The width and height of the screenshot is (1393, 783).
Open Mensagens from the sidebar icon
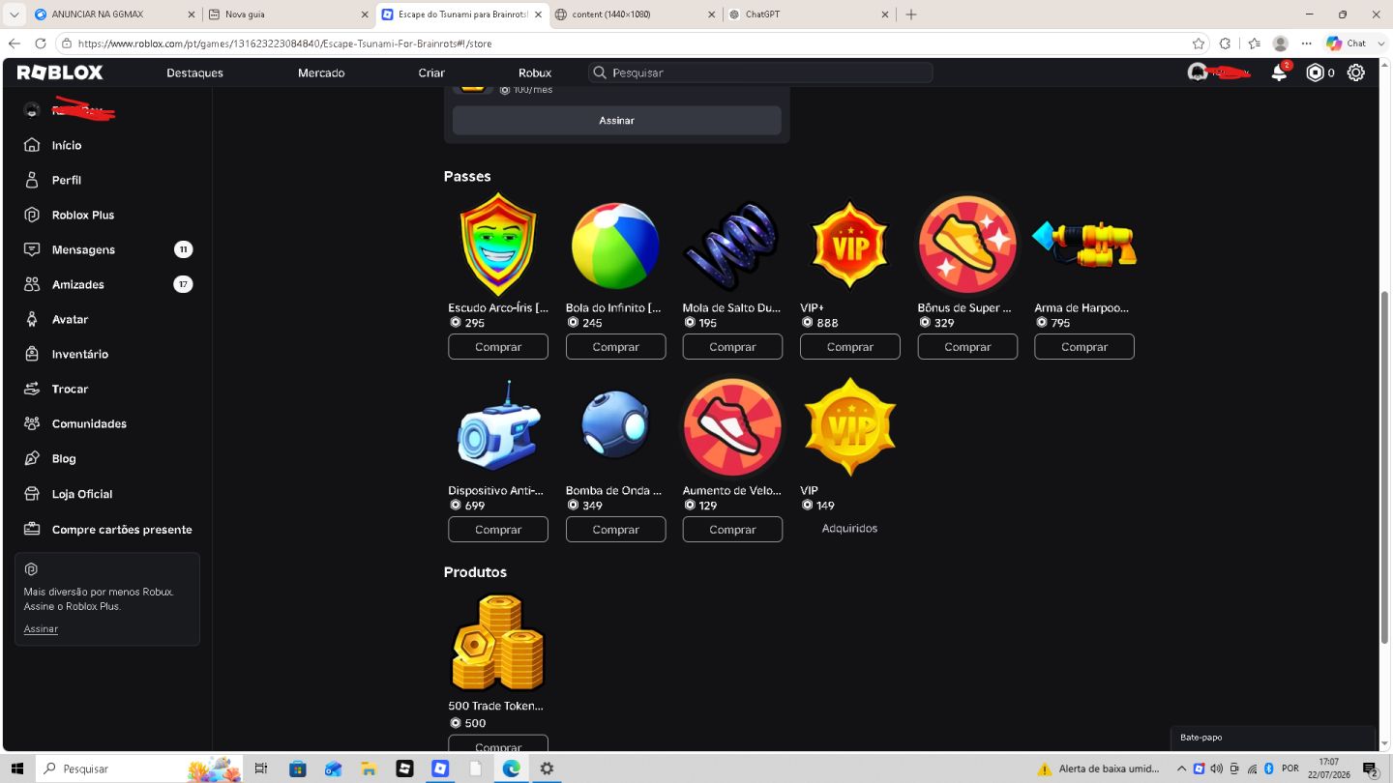click(x=32, y=249)
